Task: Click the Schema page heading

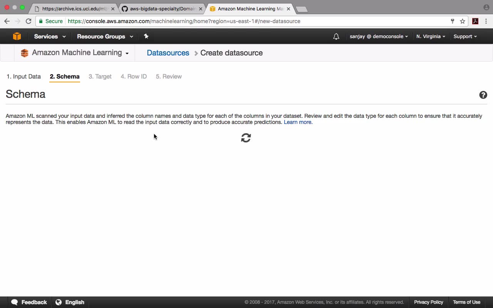Action: point(25,94)
